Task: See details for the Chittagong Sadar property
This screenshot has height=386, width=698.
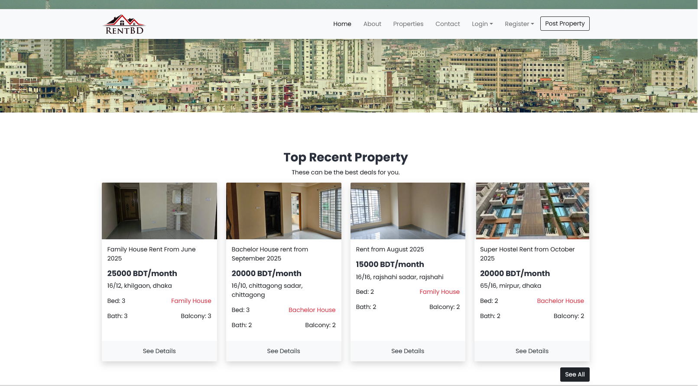Action: pos(283,351)
